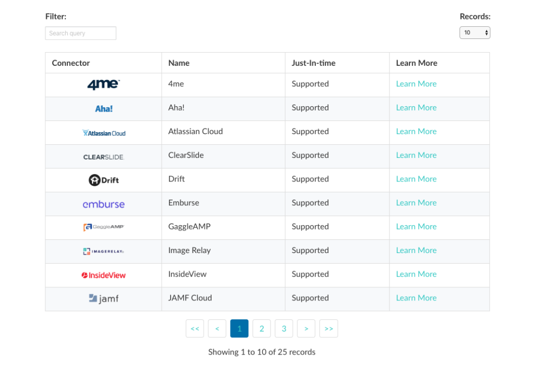Select pagination page 1

point(239,328)
